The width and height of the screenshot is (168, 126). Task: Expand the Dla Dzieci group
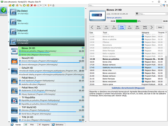tap(9, 12)
